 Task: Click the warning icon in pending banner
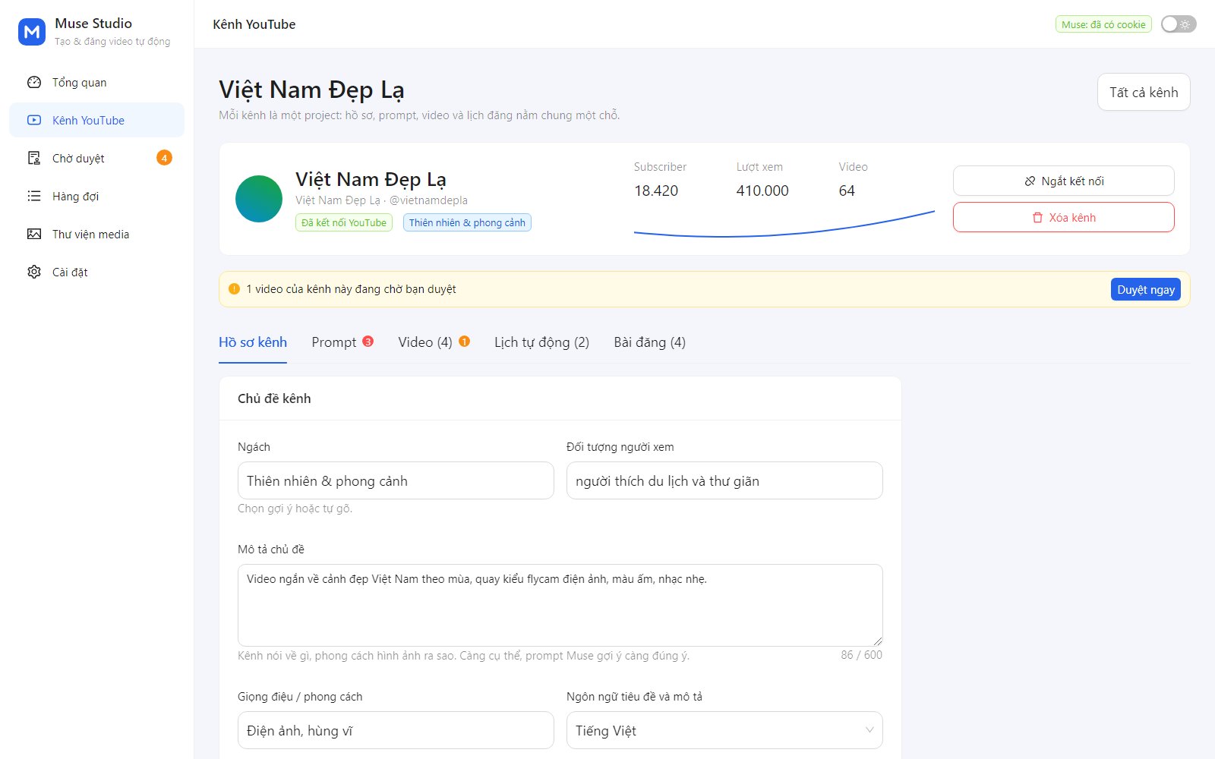[x=234, y=288]
